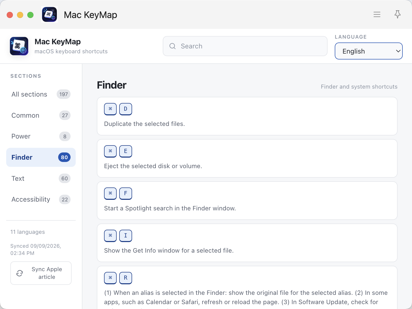Click the D key badge
The width and height of the screenshot is (412, 309).
pos(126,109)
